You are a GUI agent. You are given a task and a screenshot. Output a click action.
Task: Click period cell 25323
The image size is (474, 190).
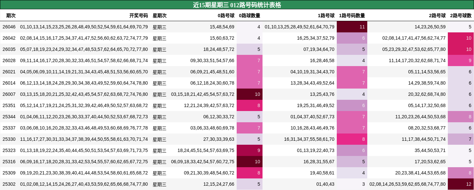[x=9, y=150]
